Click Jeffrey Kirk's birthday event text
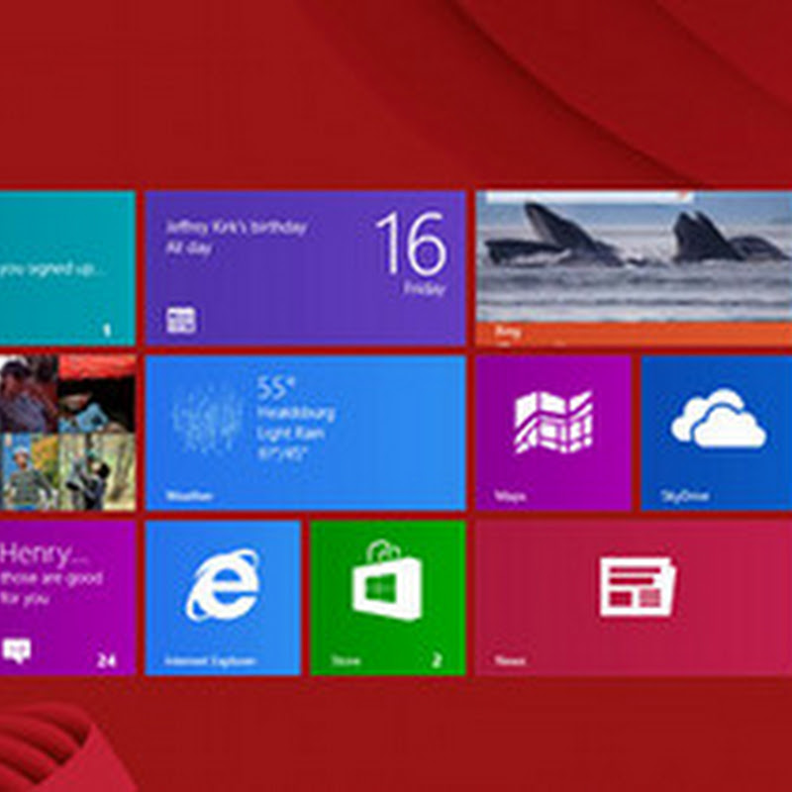The width and height of the screenshot is (792, 792). coord(236,228)
